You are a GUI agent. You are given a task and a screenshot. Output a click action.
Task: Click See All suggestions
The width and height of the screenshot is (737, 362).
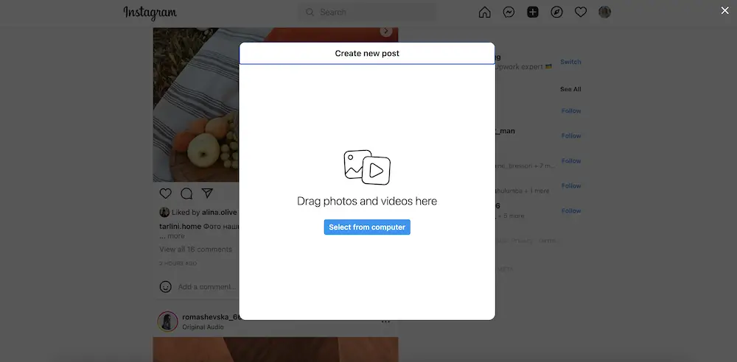pos(570,89)
